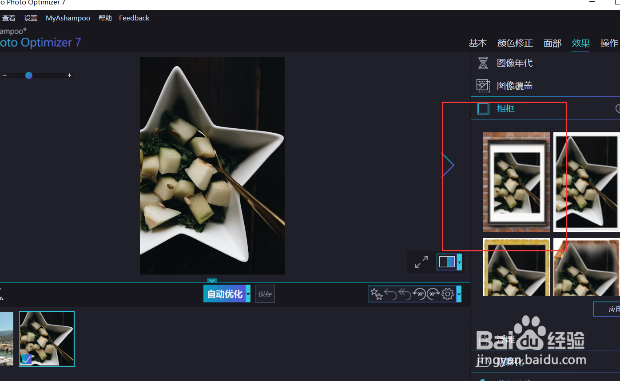The image size is (620, 381).
Task: Collapse the right panel using the blue chevron
Action: click(448, 165)
